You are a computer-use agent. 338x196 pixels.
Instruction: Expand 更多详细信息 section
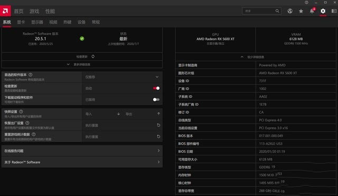(82, 64)
